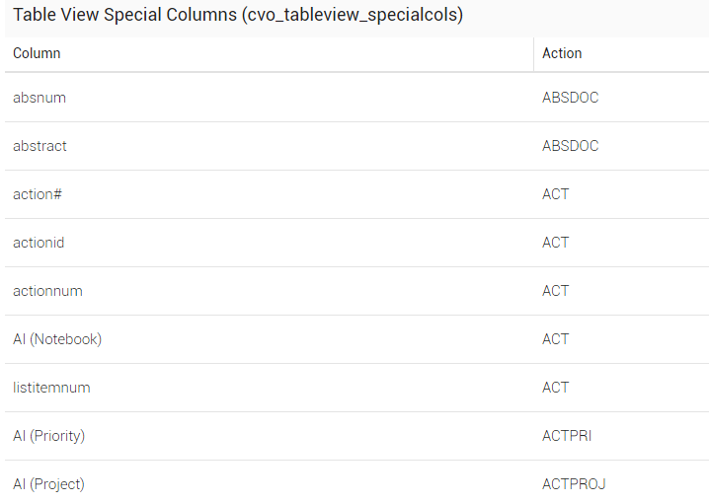Click ACT action in actionid row
This screenshot has width=709, height=503.
coord(556,243)
